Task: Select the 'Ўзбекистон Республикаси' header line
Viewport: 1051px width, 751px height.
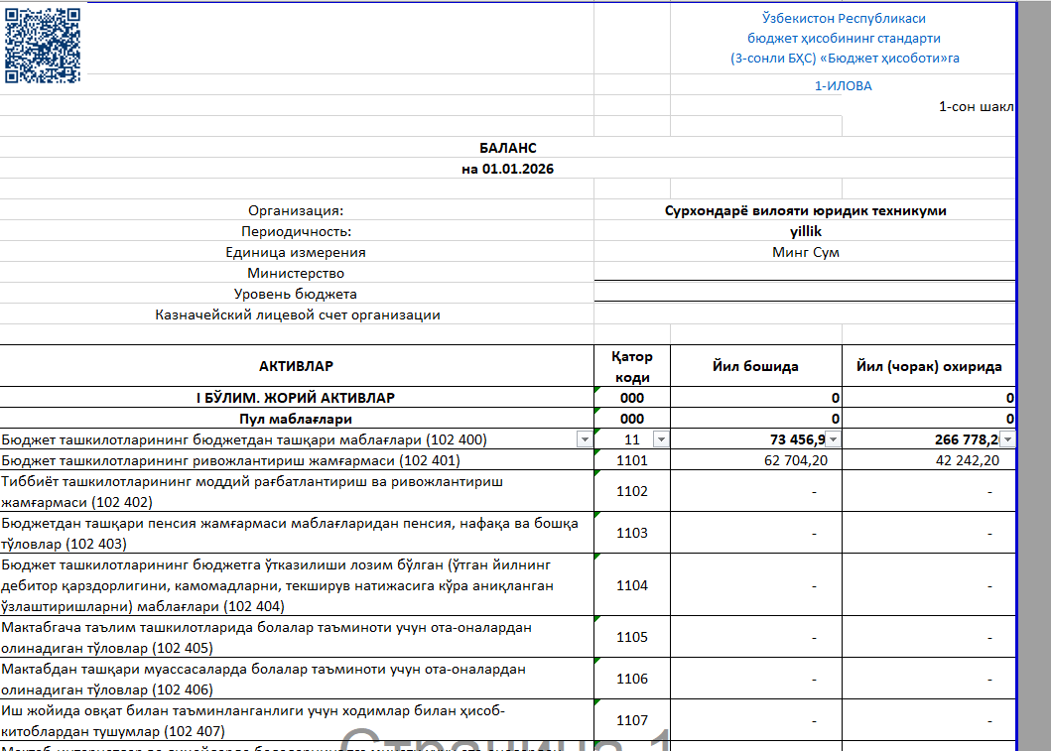Action: pos(844,18)
